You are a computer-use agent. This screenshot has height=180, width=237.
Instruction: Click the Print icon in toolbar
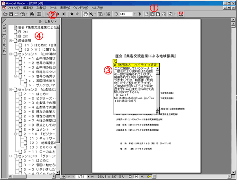click(17, 14)
